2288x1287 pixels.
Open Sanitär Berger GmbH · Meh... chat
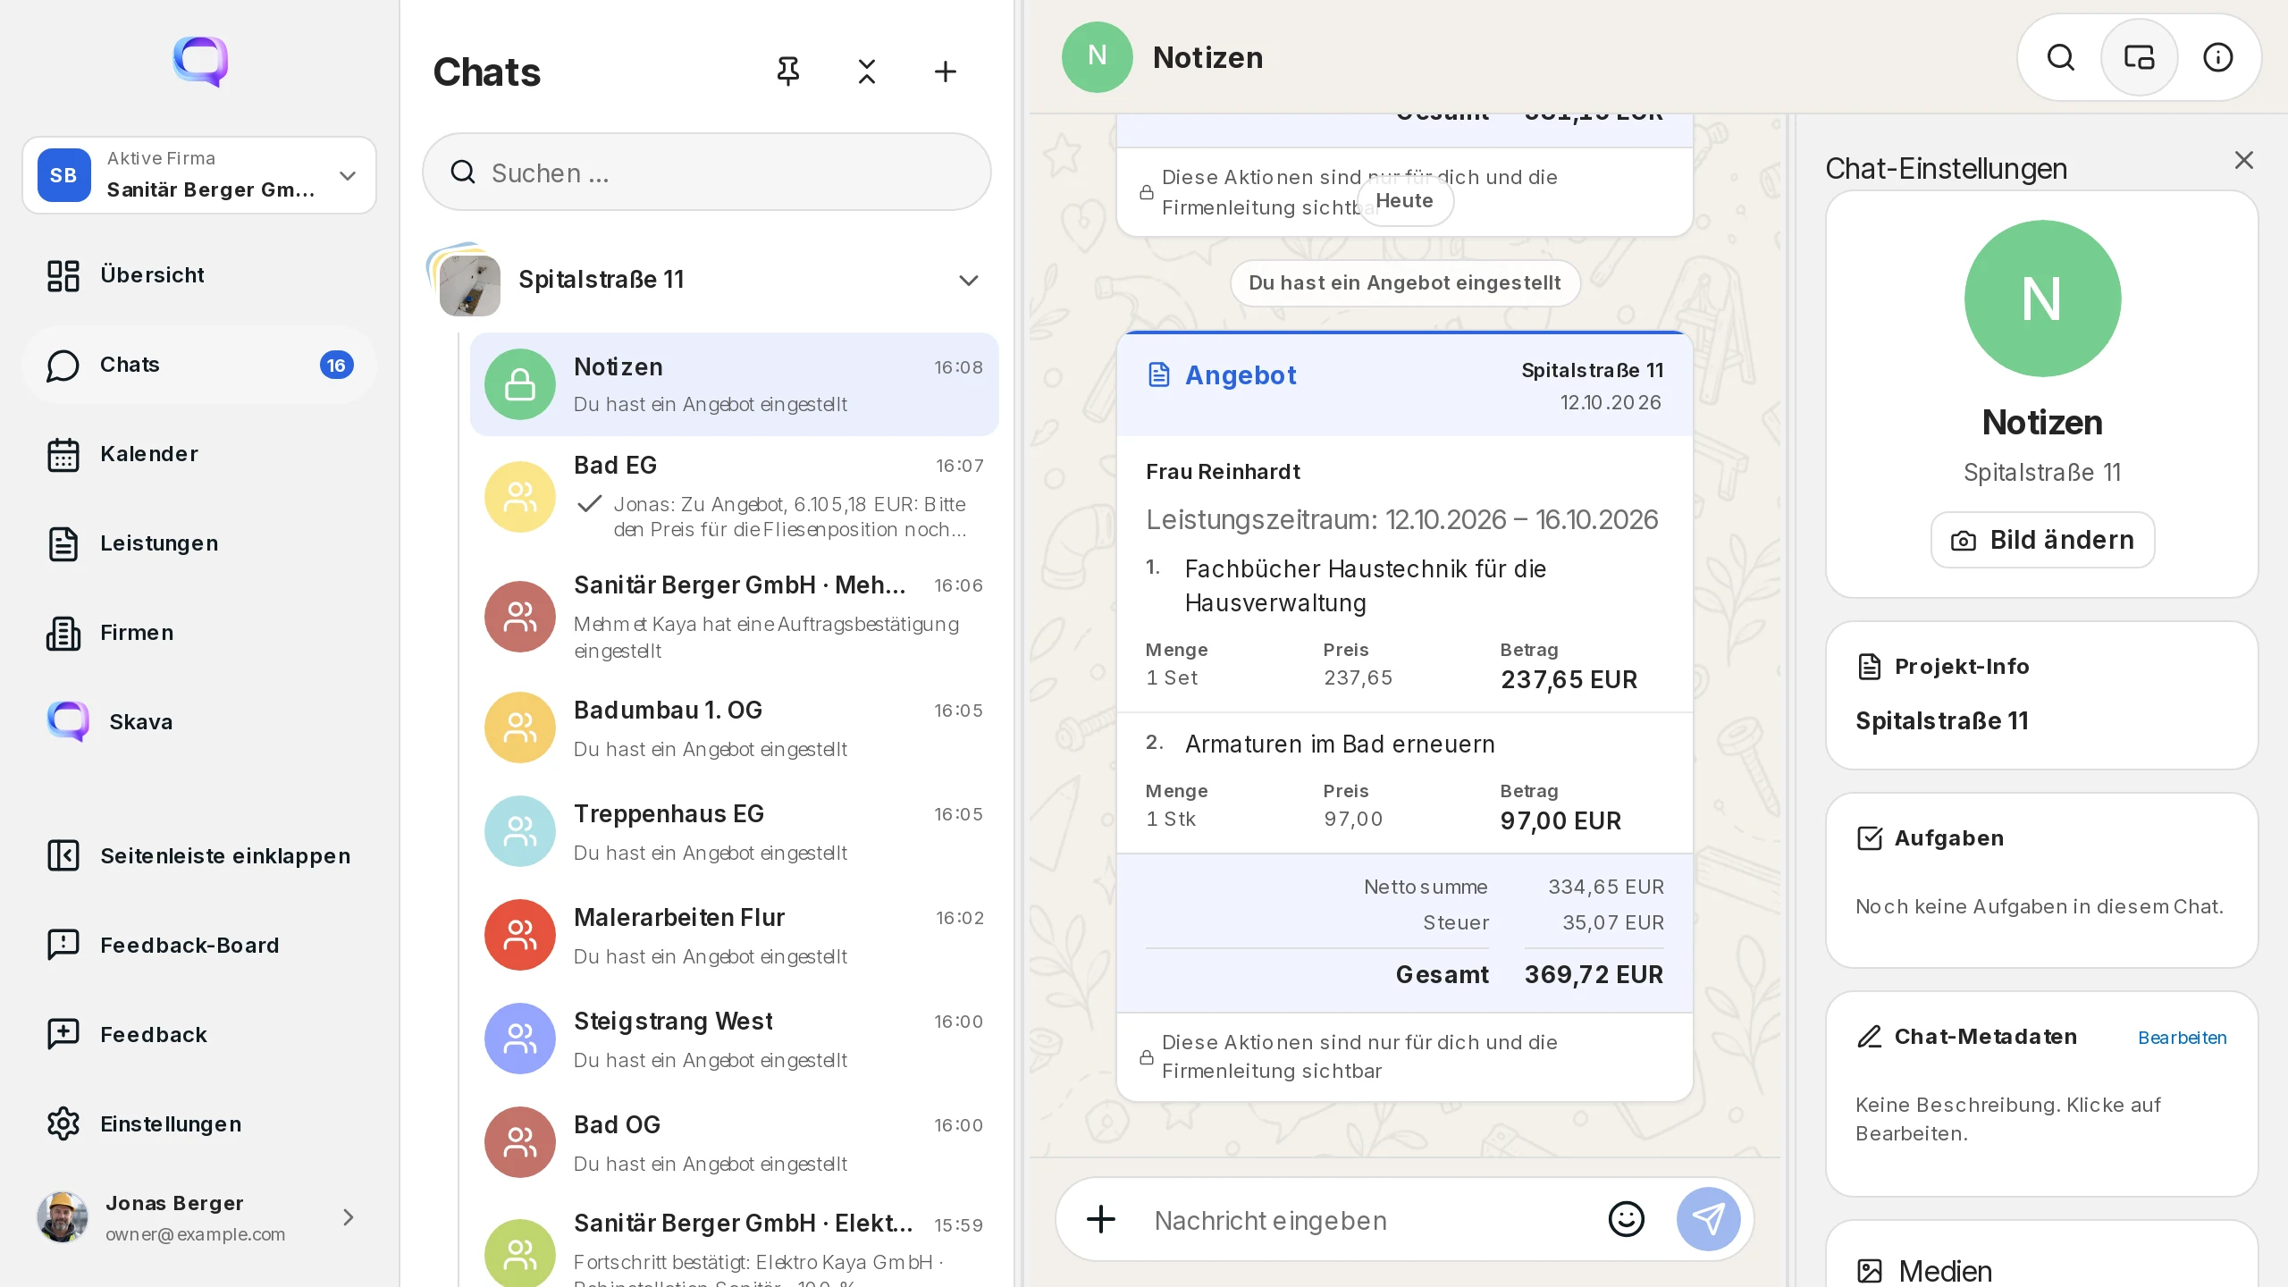734,617
